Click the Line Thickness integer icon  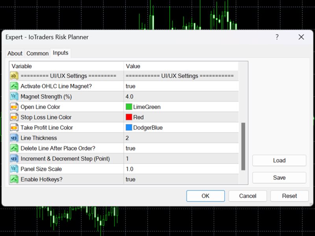pos(14,138)
